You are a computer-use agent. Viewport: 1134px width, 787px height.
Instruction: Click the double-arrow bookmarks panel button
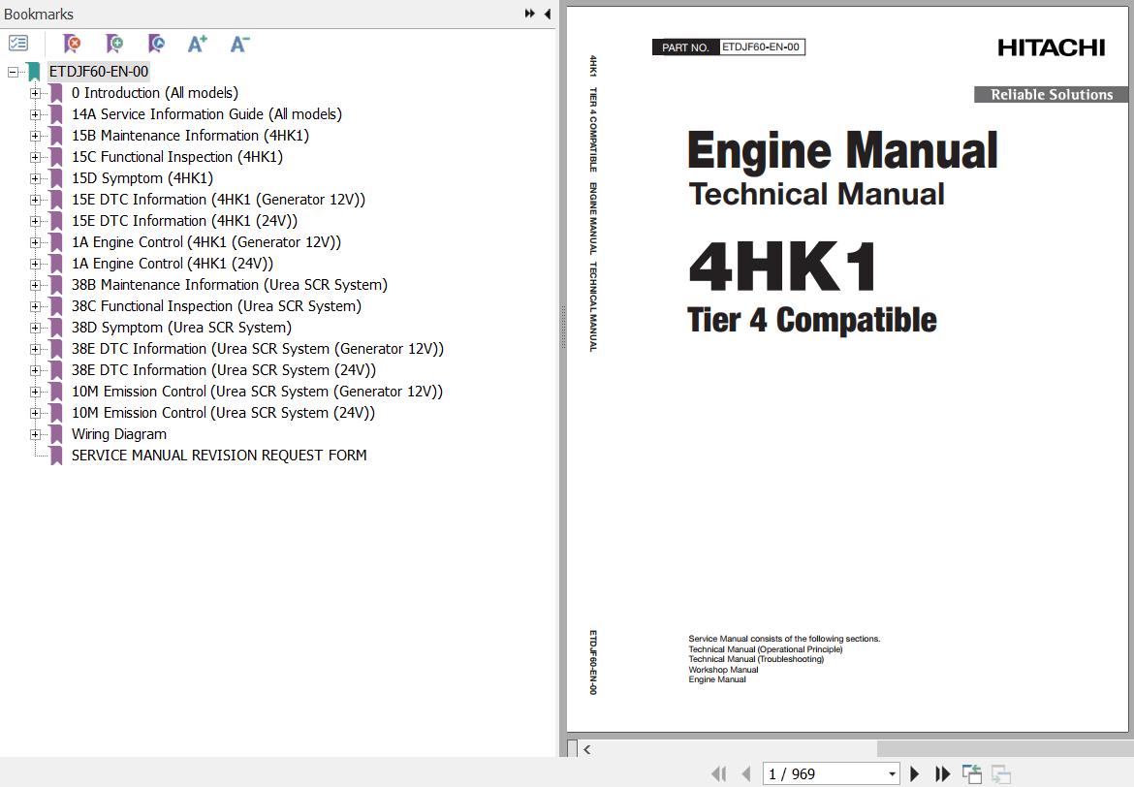pos(529,14)
